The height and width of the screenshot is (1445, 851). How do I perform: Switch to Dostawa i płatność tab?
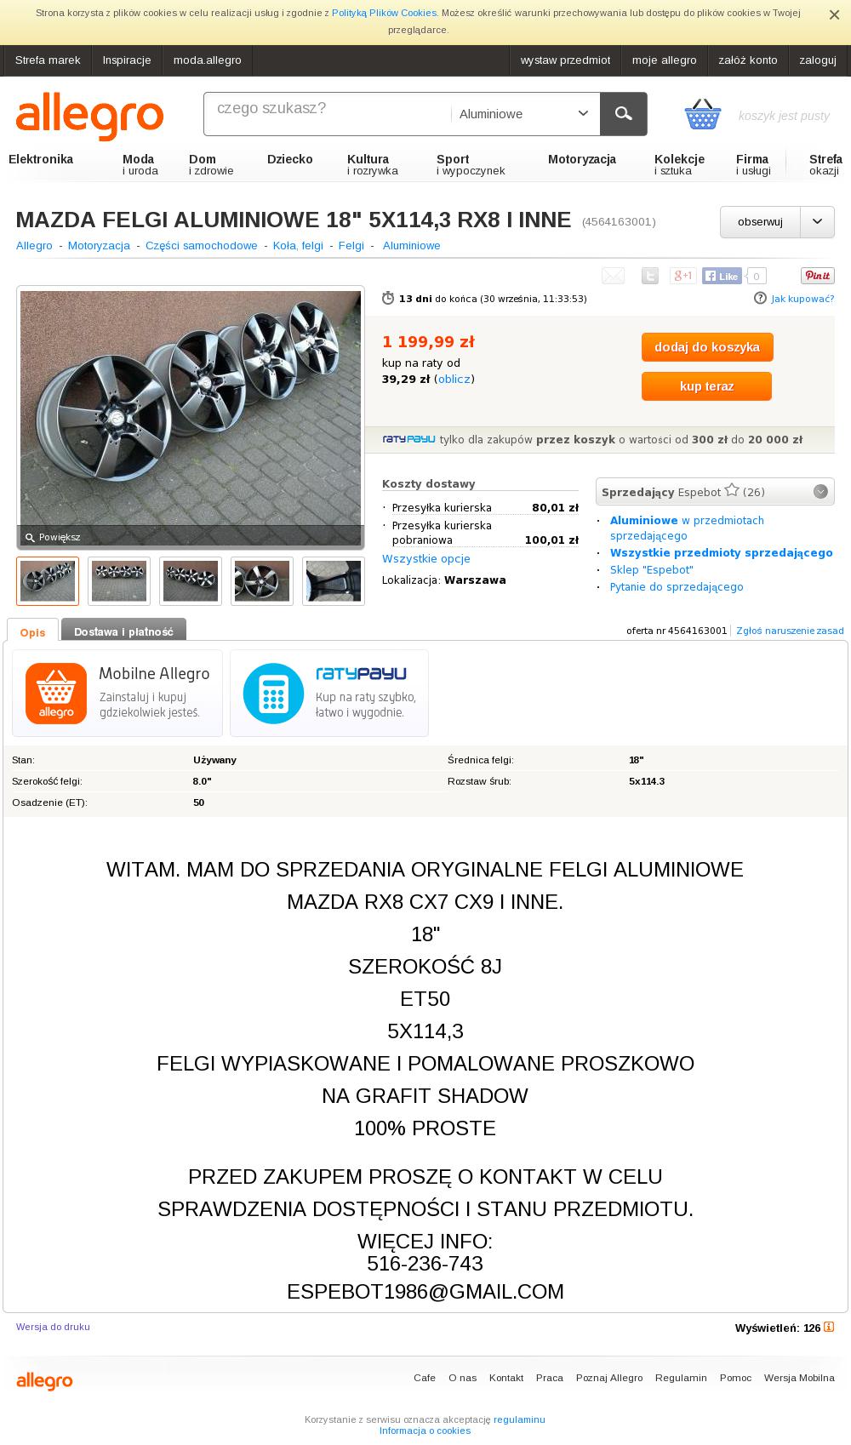tap(123, 631)
